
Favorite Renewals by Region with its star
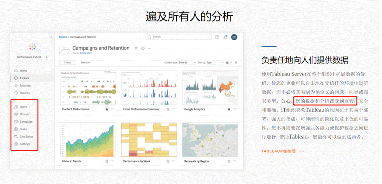(x=229, y=161)
